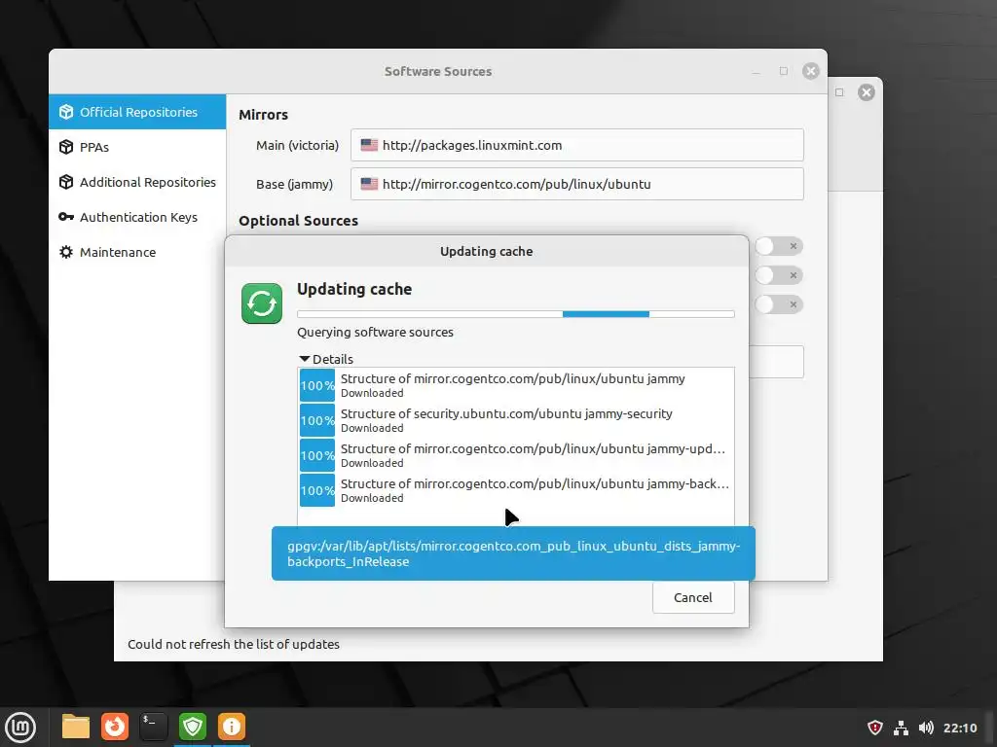The width and height of the screenshot is (997, 747).
Task: Click the green refresh icon in the dialog
Action: coord(261,303)
